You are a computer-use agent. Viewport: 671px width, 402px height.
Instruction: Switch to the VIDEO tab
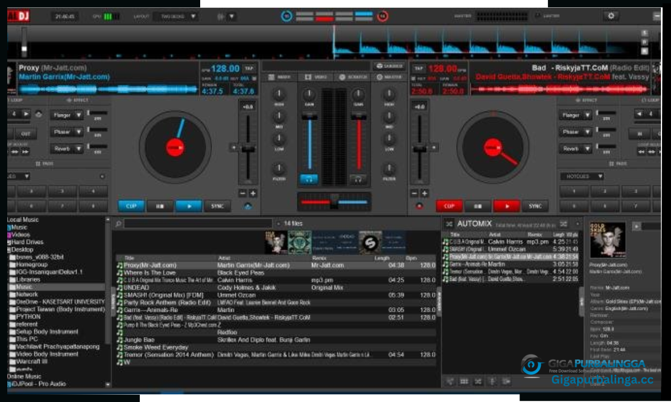point(316,77)
